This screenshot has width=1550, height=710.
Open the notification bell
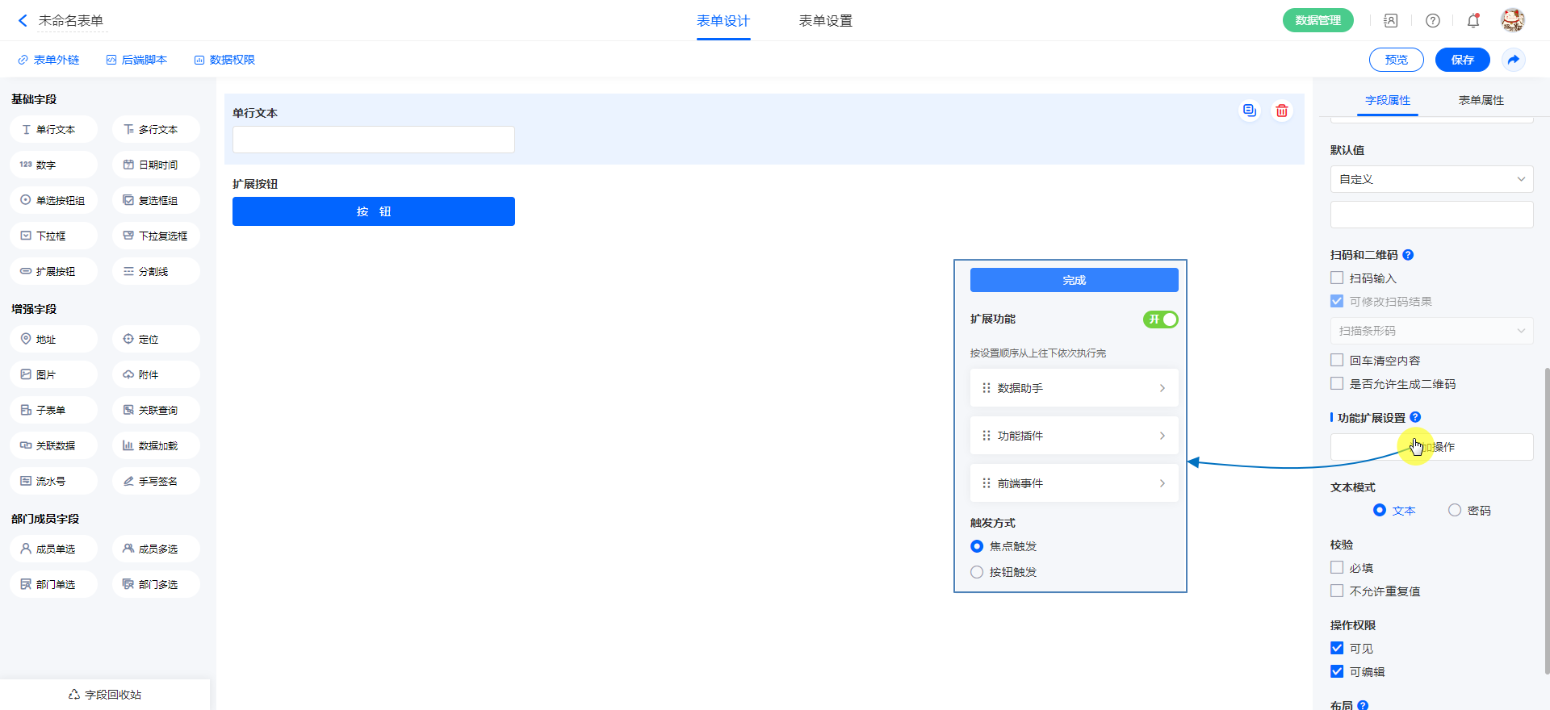pos(1472,21)
